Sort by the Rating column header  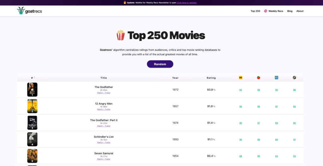[211, 78]
